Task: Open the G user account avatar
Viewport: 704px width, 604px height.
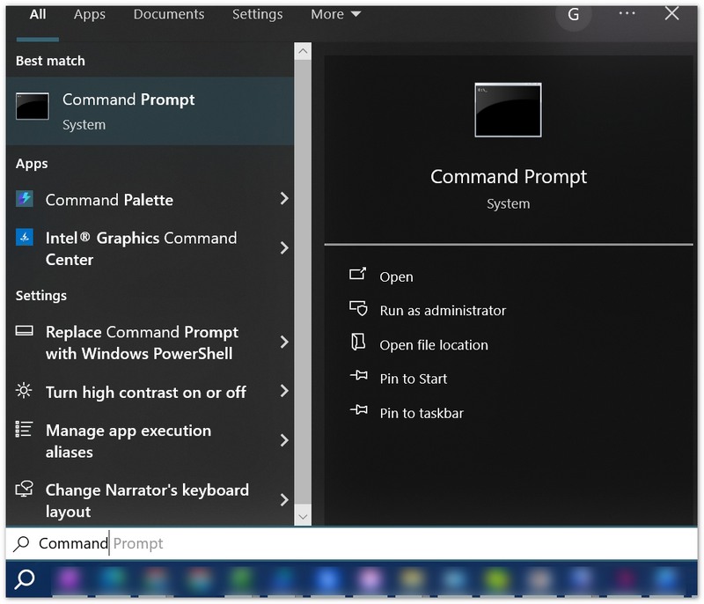Action: point(574,14)
